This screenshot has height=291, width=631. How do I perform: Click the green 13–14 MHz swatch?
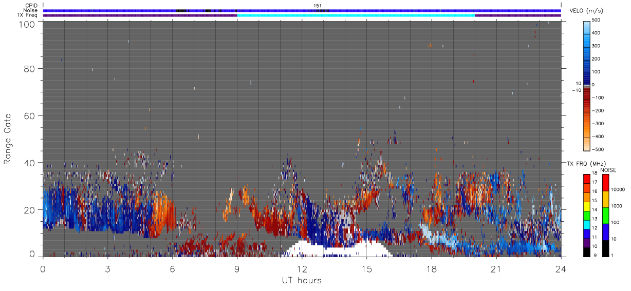pos(586,215)
